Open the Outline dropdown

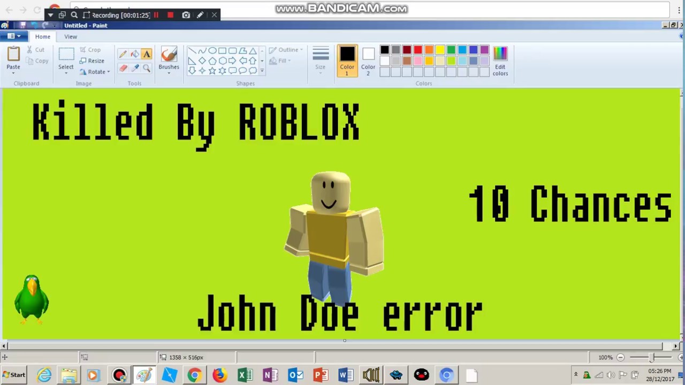[286, 50]
